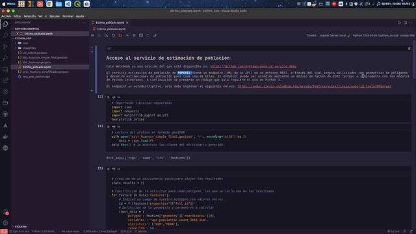Viewport: 416px width, 234px height.
Task: Open the Ver menu
Action: [x=40, y=16]
